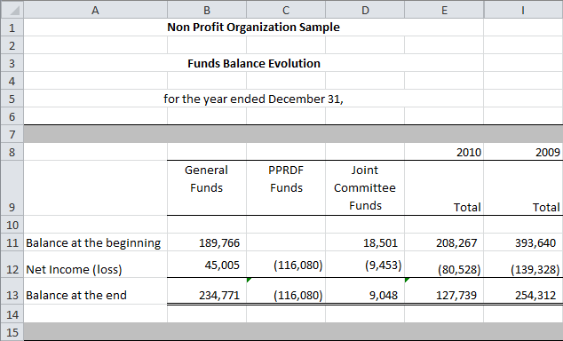Screen dimensions: 563x341
Task: Select the Net Income (loss) label cell
Action: pos(95,265)
